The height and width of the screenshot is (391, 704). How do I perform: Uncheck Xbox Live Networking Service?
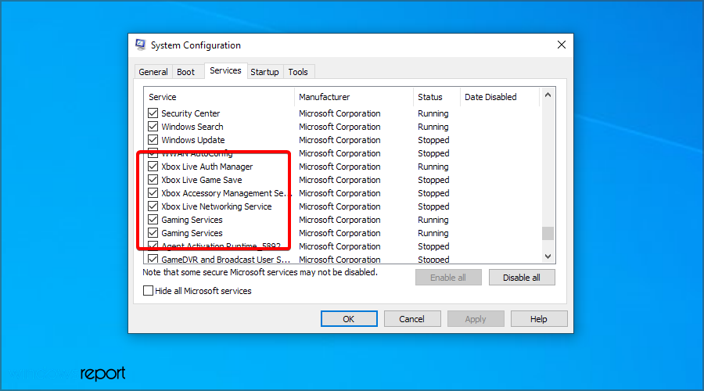(153, 206)
